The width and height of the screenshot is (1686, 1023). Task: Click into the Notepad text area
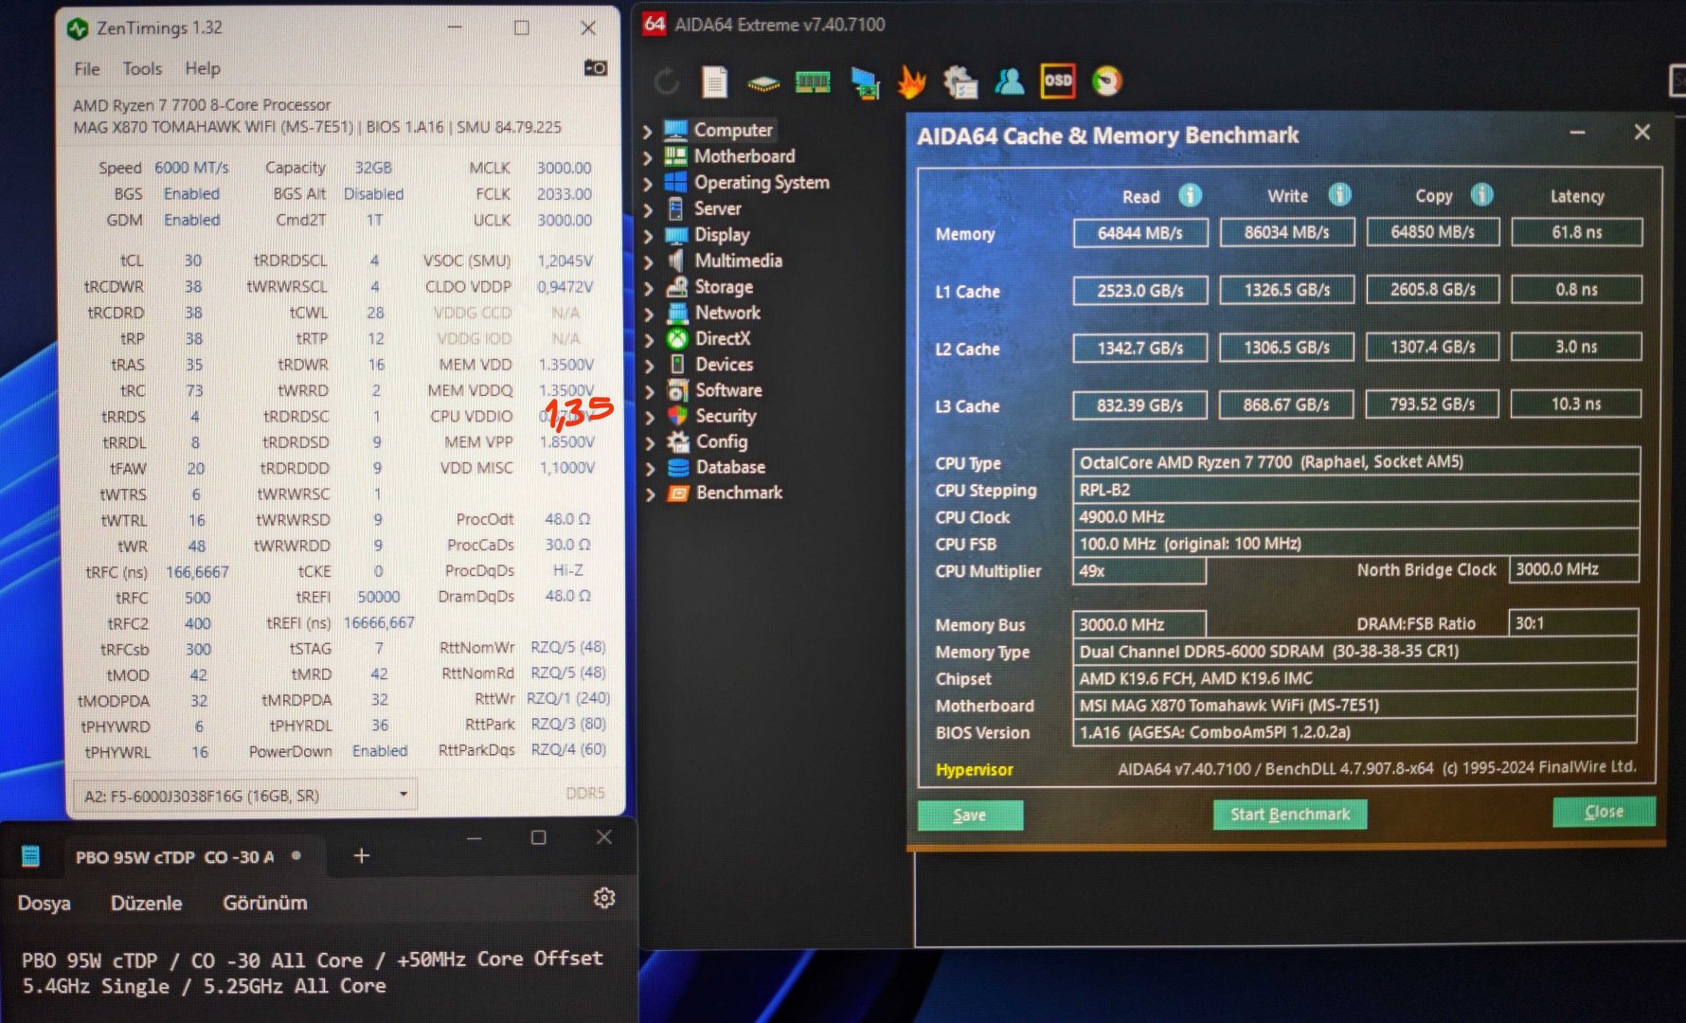point(319,974)
